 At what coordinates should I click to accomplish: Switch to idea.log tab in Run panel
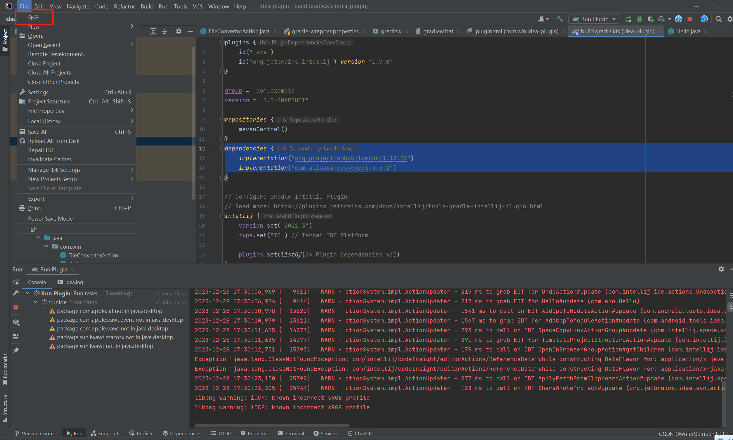[x=70, y=282]
